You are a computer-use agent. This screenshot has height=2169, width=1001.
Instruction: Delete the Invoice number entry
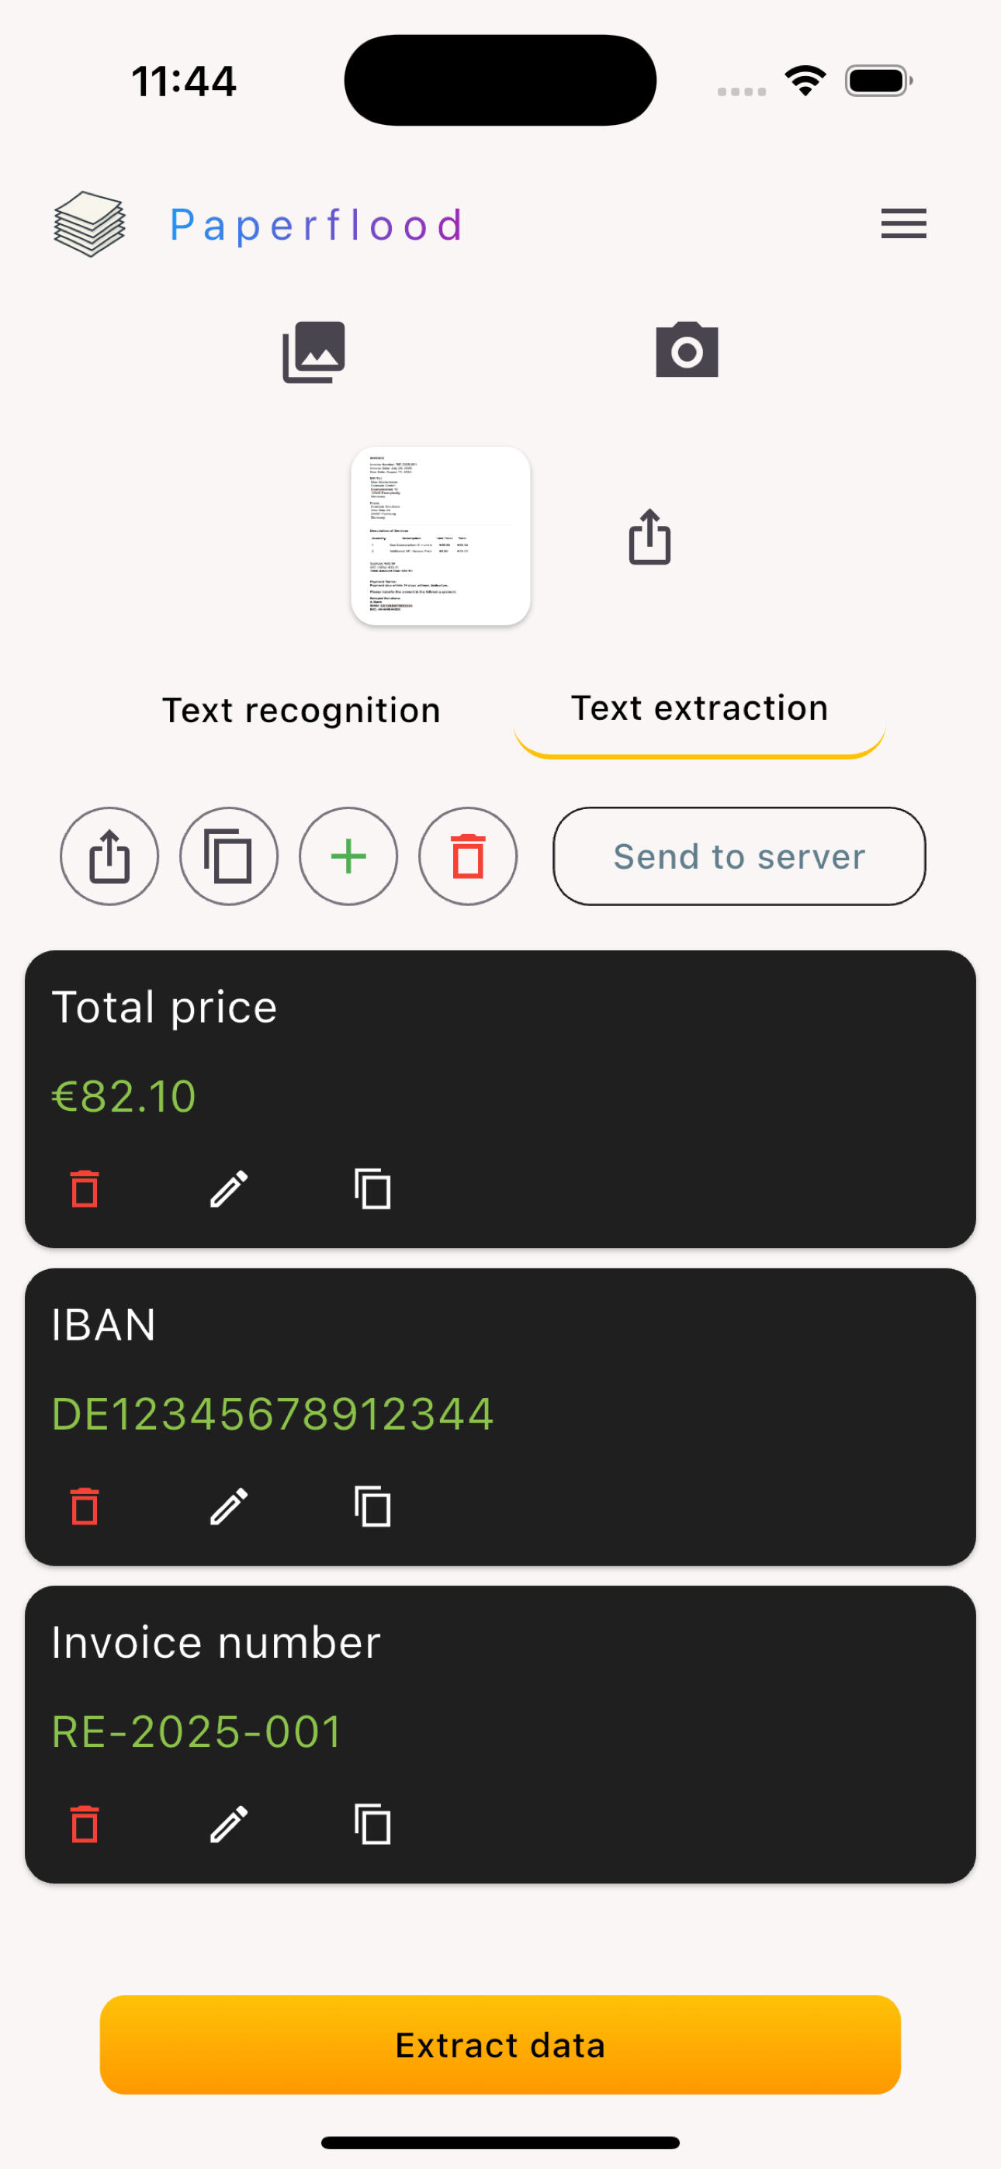[85, 1824]
